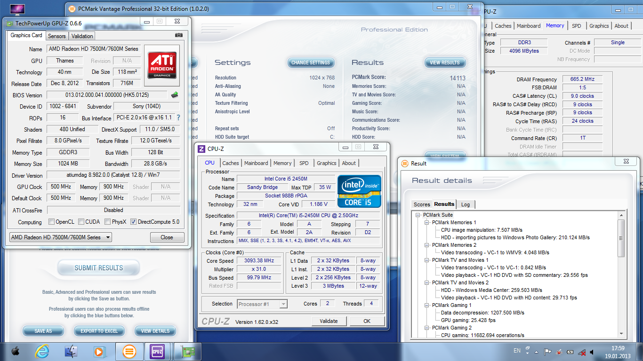Click the SUBMIT RESULTS button
The width and height of the screenshot is (643, 361).
click(99, 268)
